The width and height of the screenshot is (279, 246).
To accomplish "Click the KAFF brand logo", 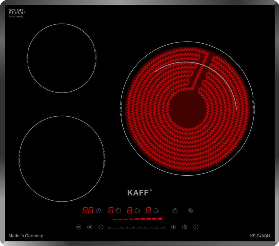I will [139, 192].
